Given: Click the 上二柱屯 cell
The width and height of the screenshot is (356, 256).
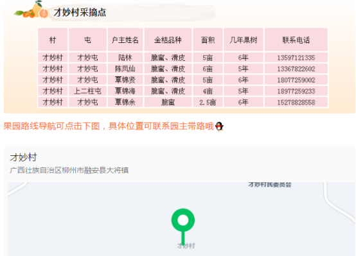Looking at the screenshot, I should 87,91.
